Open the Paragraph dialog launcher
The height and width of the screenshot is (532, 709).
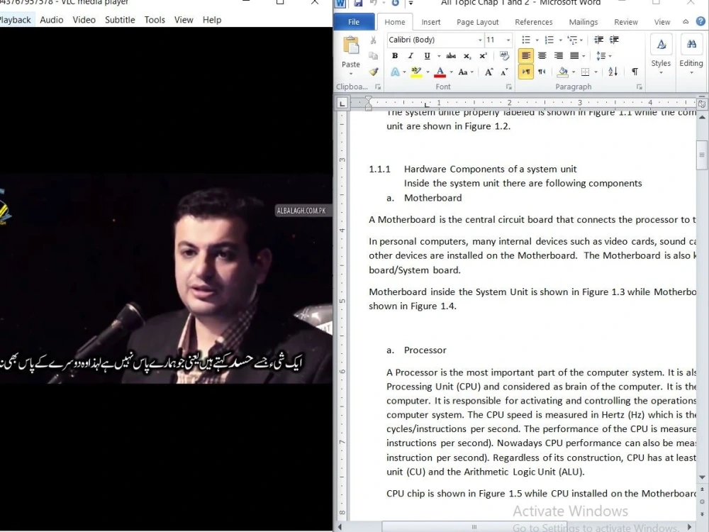[640, 87]
